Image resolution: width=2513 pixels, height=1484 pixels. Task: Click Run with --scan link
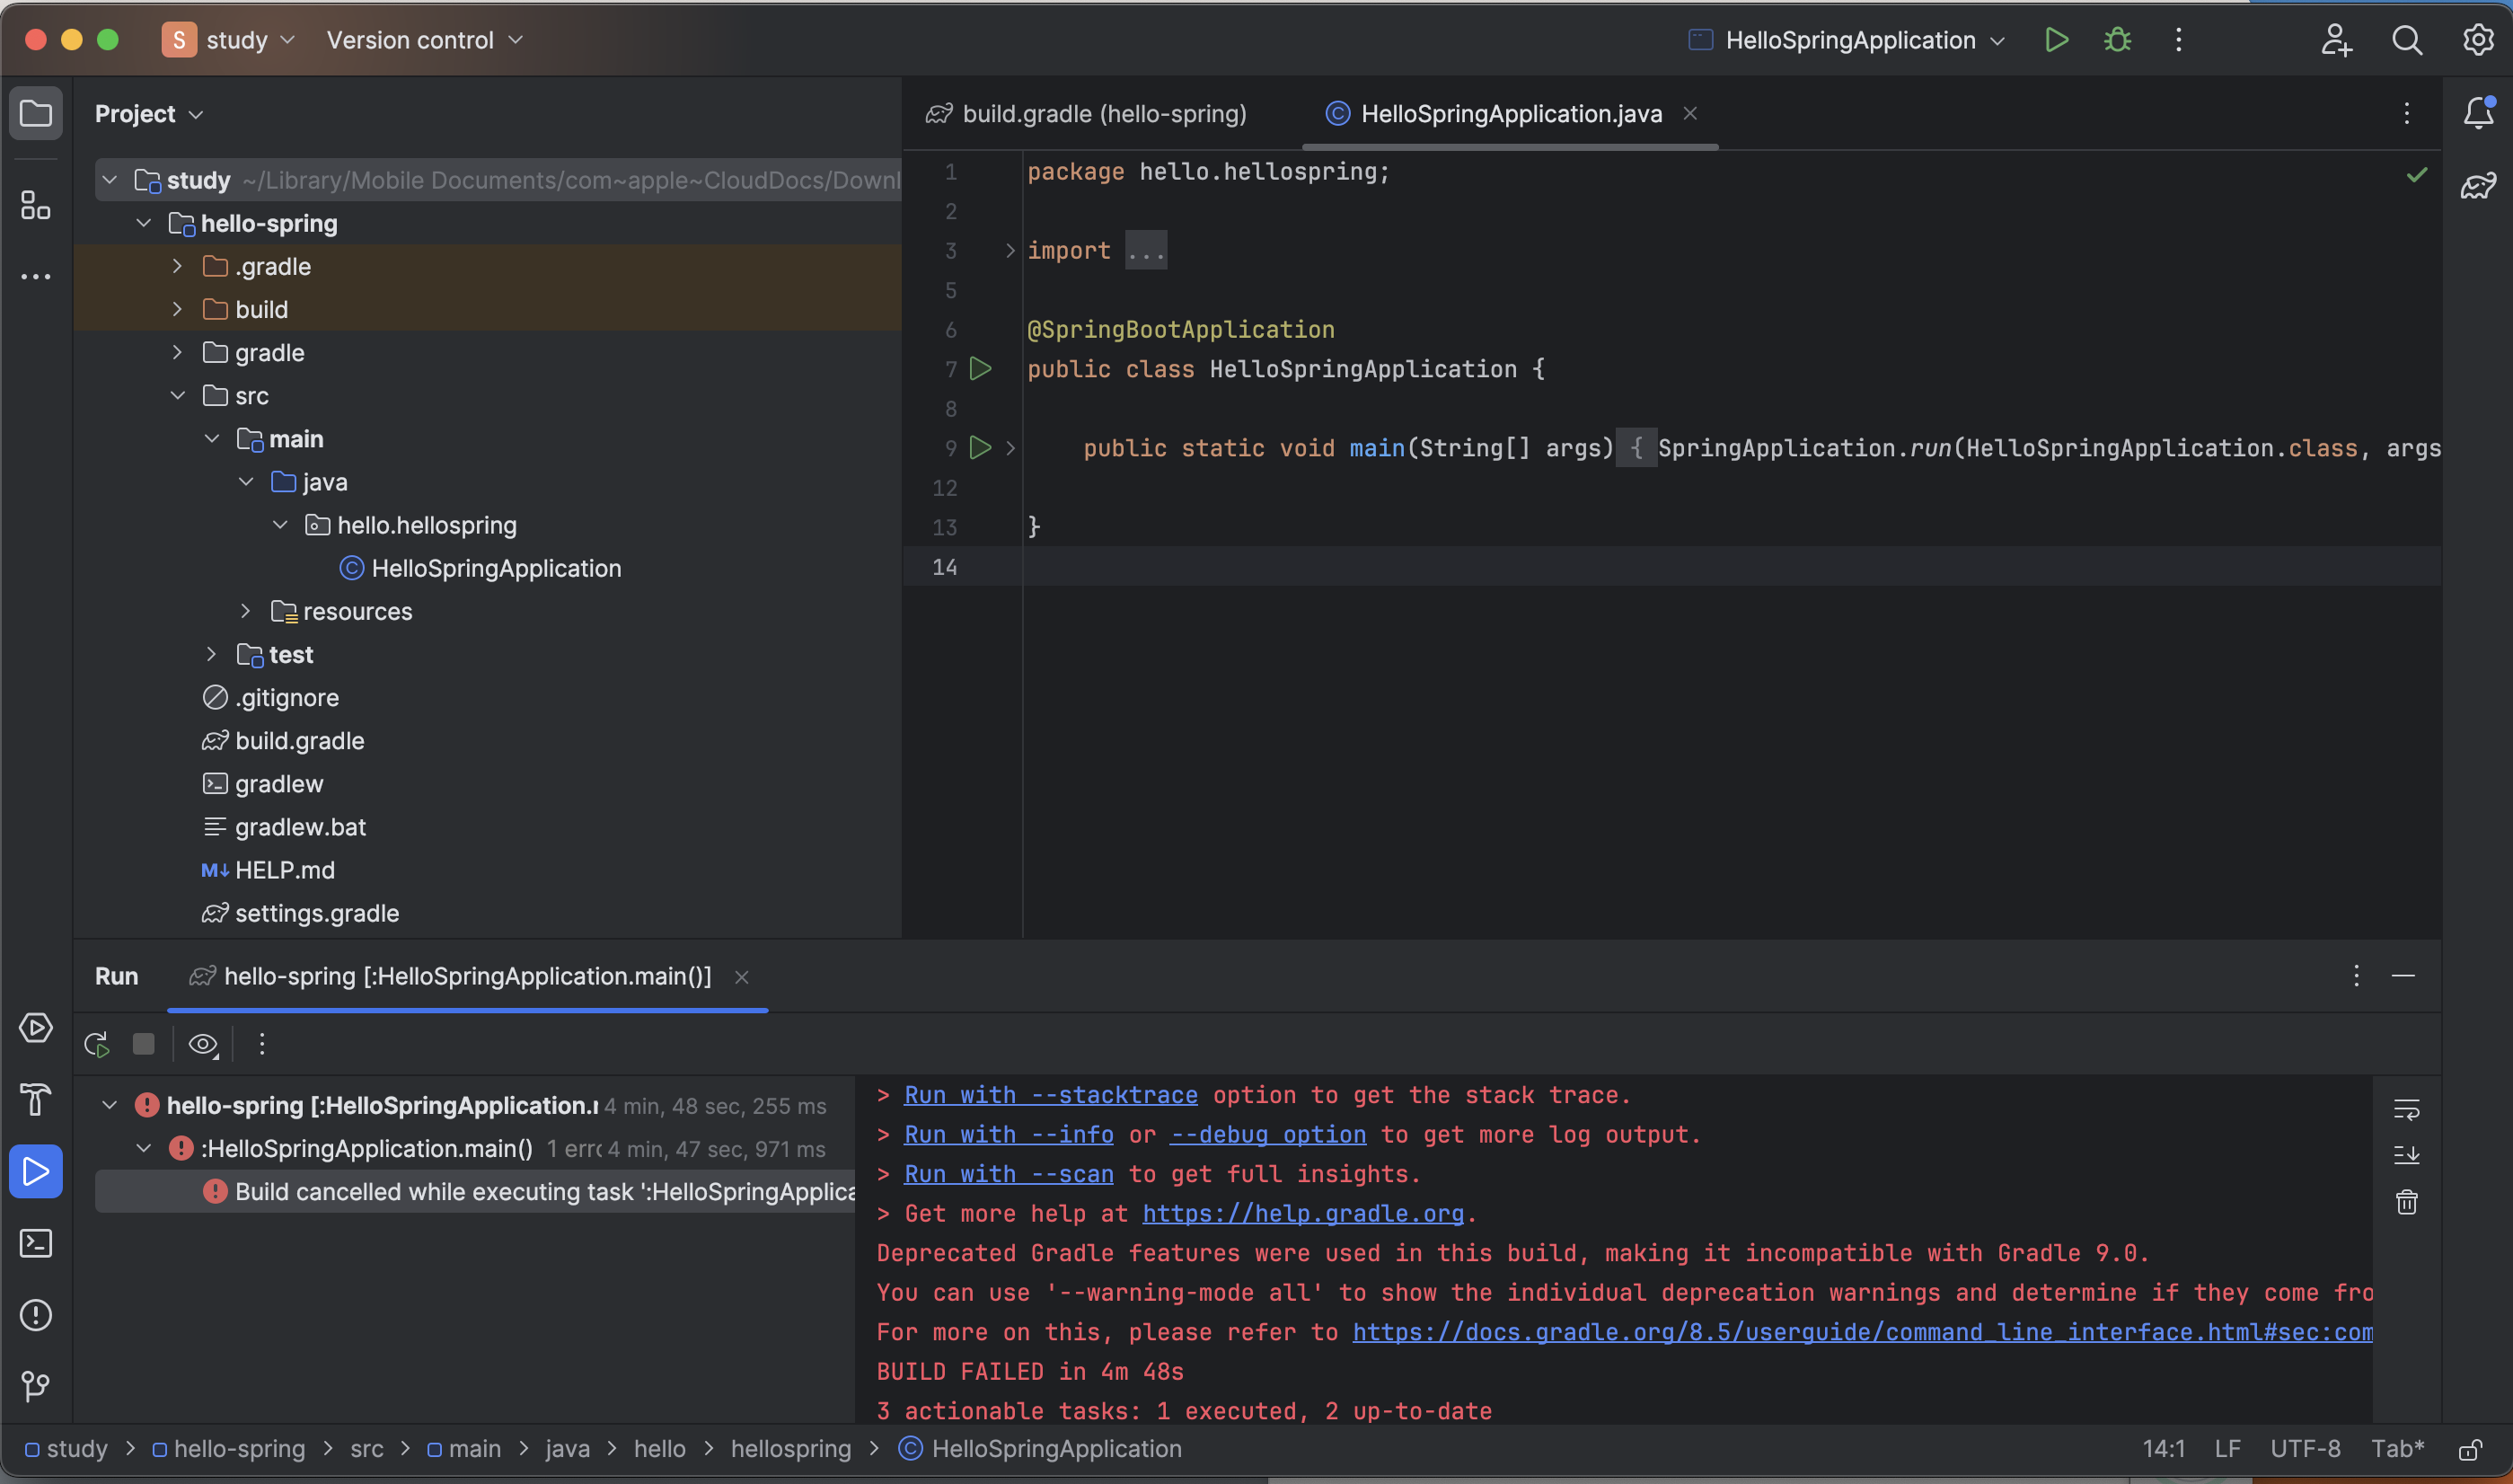pos(1009,1174)
